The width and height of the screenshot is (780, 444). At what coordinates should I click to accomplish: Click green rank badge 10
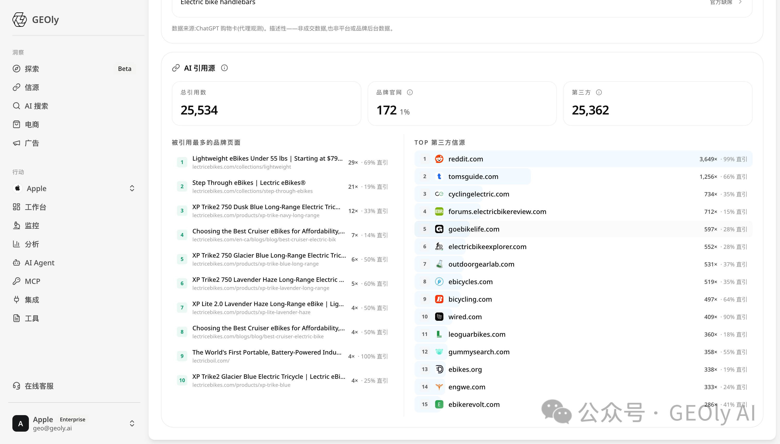point(182,380)
